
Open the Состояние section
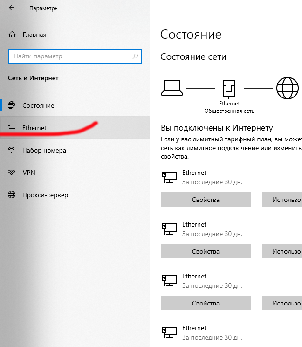coord(75,105)
